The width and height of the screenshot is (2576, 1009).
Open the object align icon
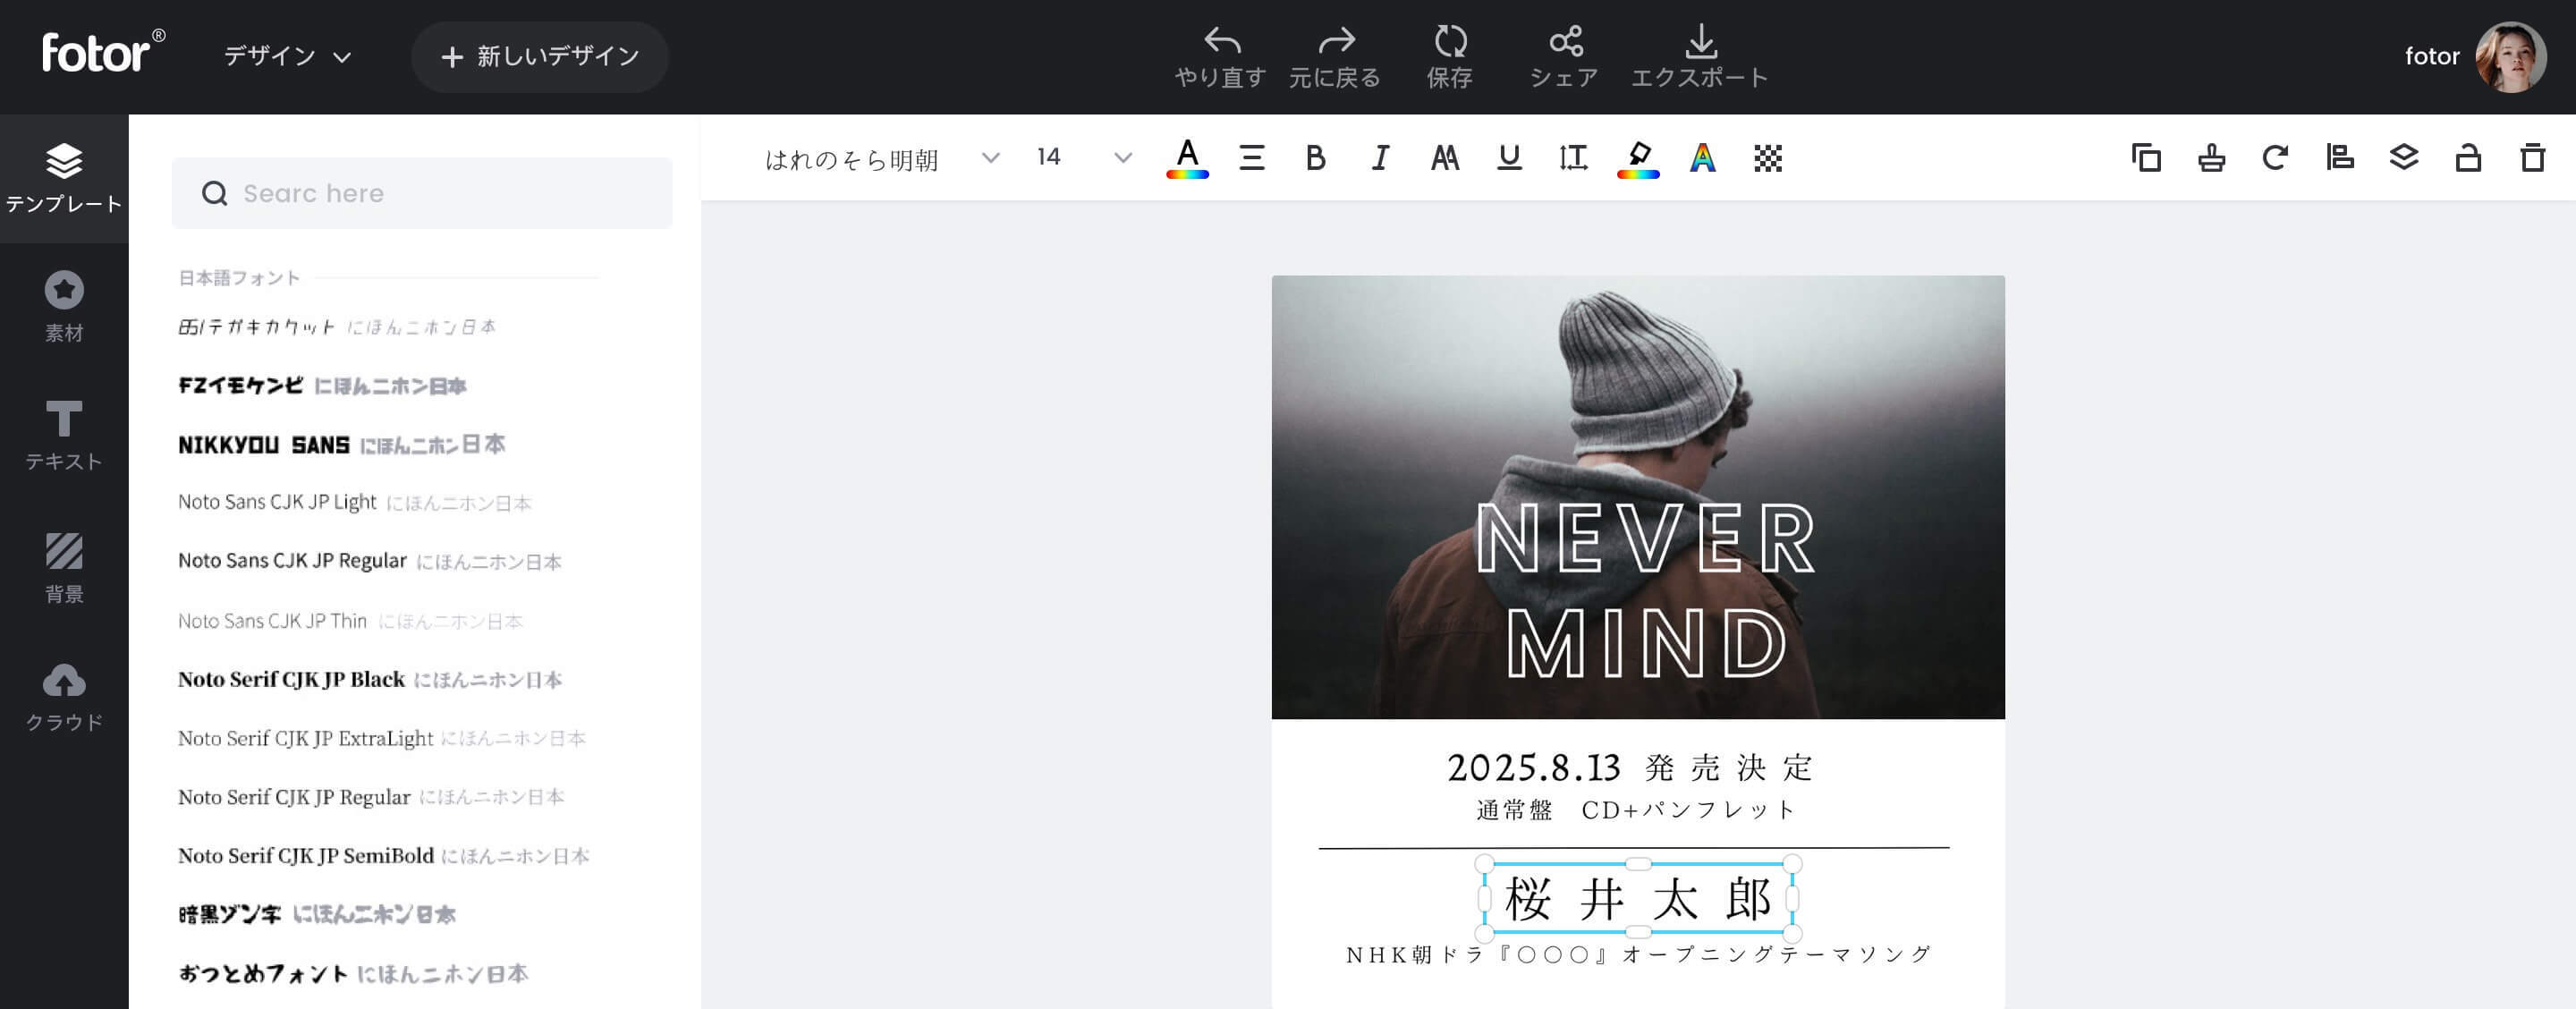click(x=2340, y=158)
